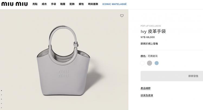
Task: Open the 配飾 menu
Action: tap(72, 4)
